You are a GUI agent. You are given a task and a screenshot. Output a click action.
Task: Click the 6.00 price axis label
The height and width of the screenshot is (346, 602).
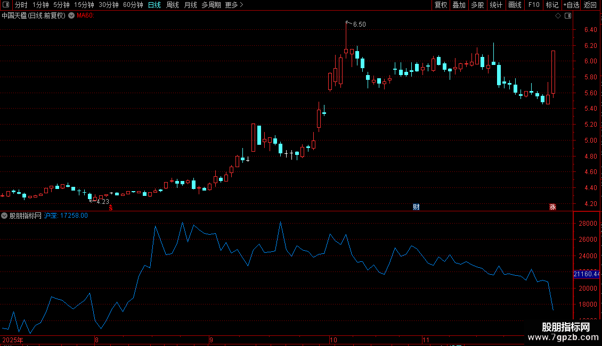click(590, 61)
